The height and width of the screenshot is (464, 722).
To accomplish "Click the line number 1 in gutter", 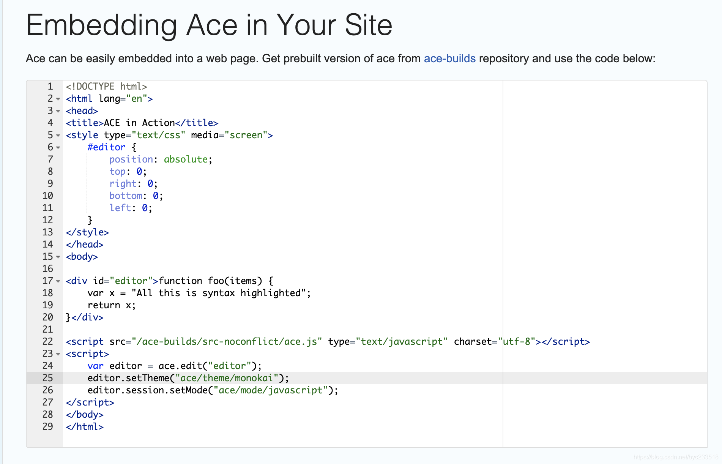I will pyautogui.click(x=50, y=87).
